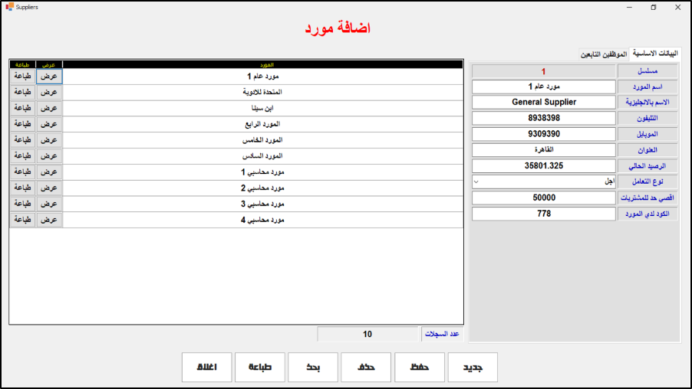692x389 pixels.
Task: Show supplier ابن سينا using عرض
Action: [x=48, y=108]
